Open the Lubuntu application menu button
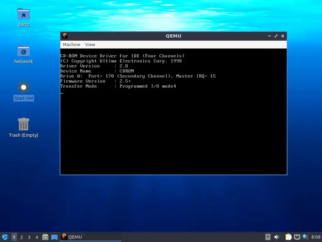Image resolution: width=322 pixels, height=242 pixels. click(5, 237)
